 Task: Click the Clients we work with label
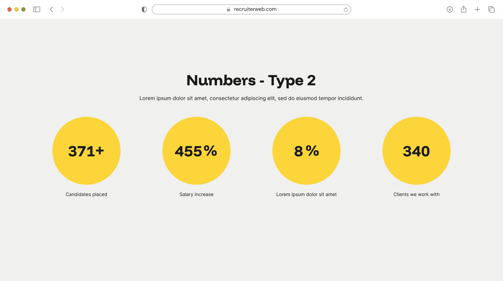pyautogui.click(x=417, y=194)
